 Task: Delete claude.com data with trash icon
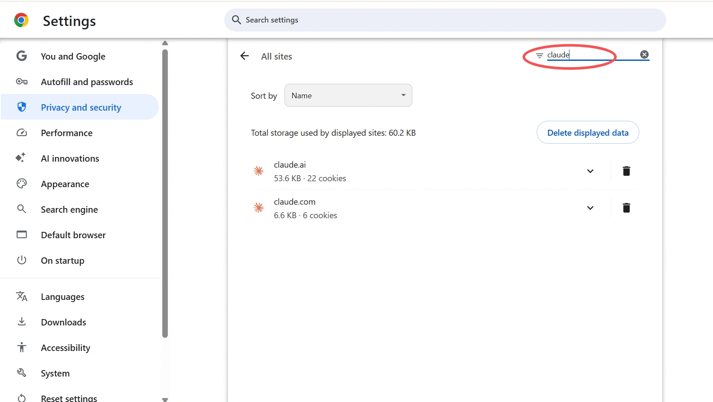(x=626, y=208)
